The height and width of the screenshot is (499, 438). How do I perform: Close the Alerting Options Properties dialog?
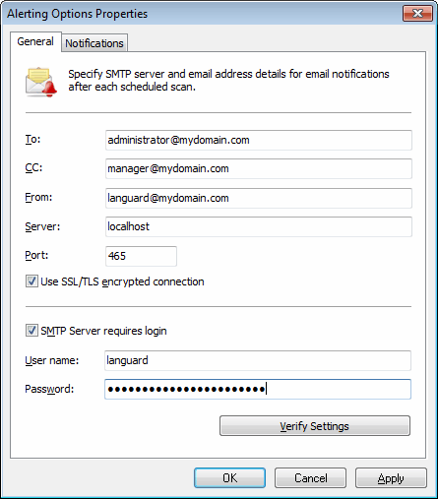coord(417,14)
